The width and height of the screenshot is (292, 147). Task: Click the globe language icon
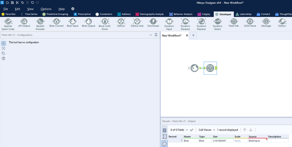pos(73,9)
